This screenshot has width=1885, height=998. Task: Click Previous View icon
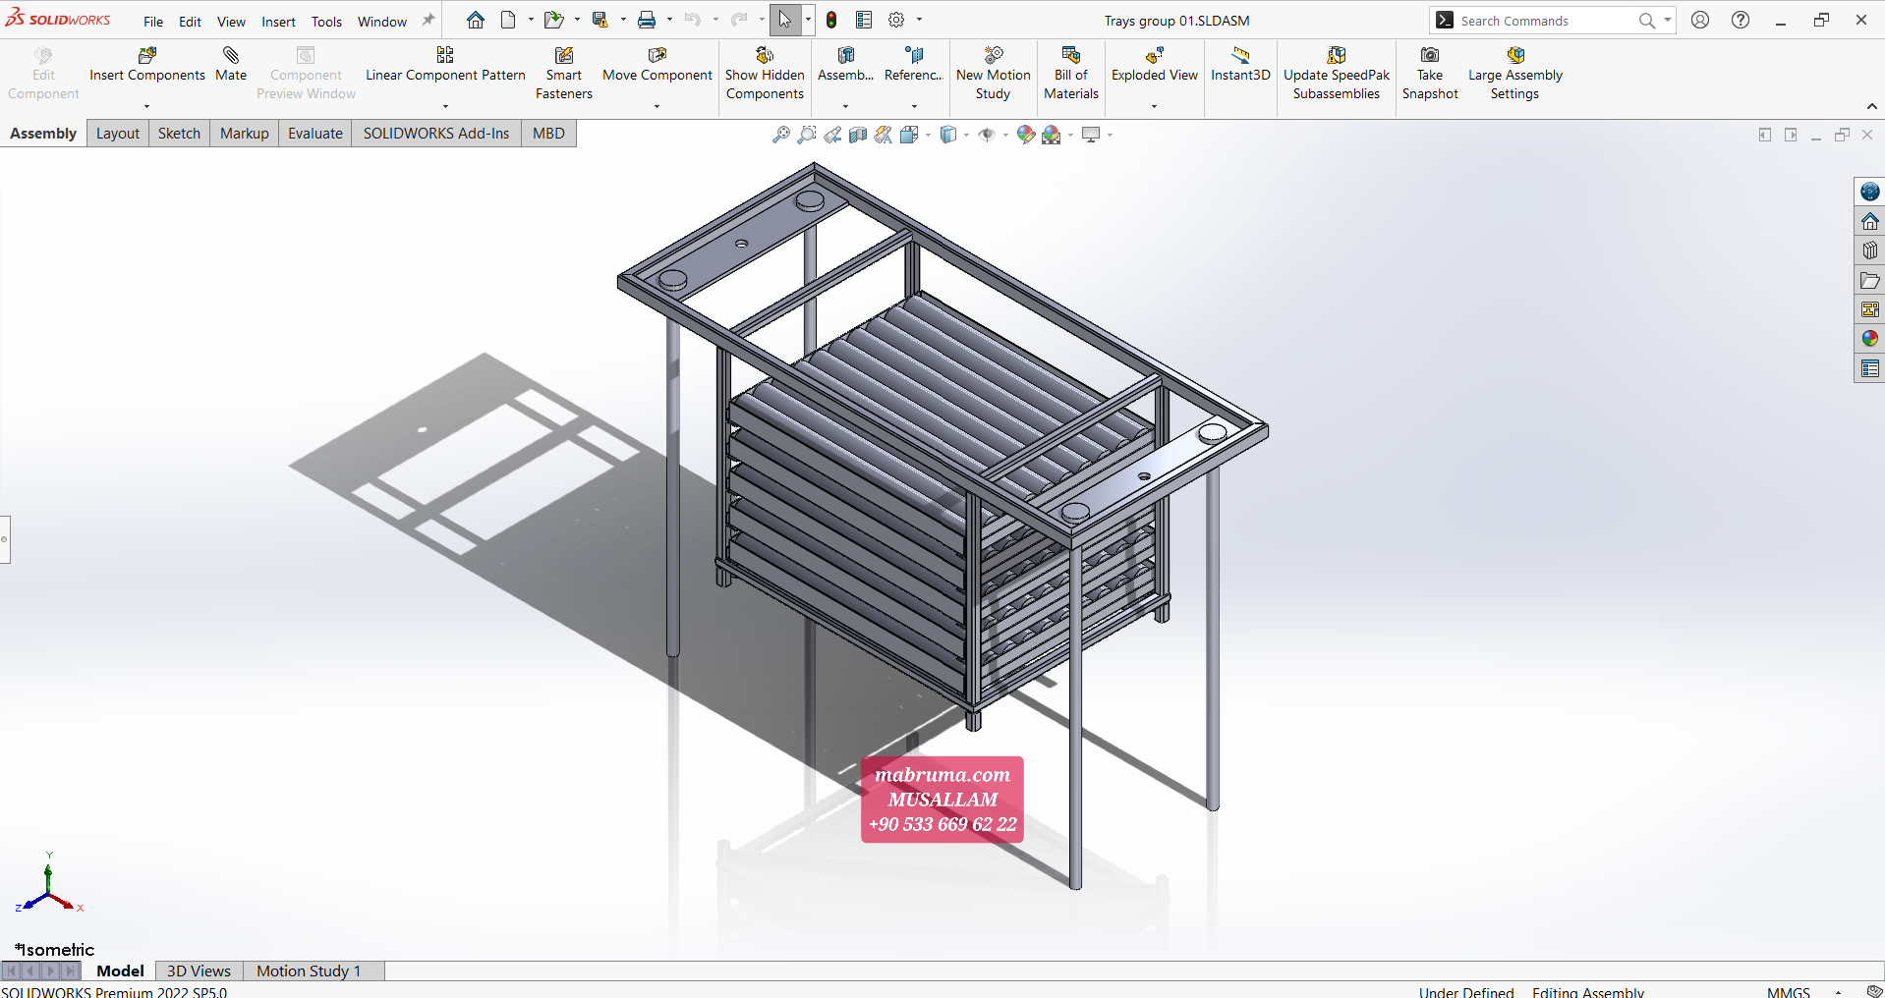point(832,135)
